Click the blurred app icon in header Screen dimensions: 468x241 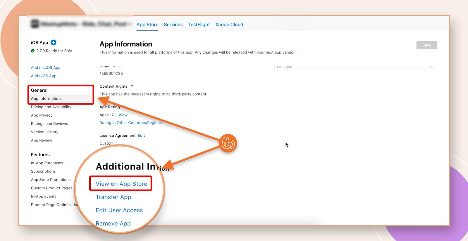tap(35, 24)
